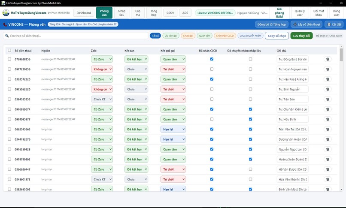
Task: Open the Cap ma tab
Action: (138, 13)
